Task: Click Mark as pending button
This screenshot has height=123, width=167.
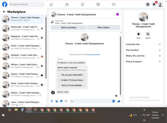Action: point(68,27)
